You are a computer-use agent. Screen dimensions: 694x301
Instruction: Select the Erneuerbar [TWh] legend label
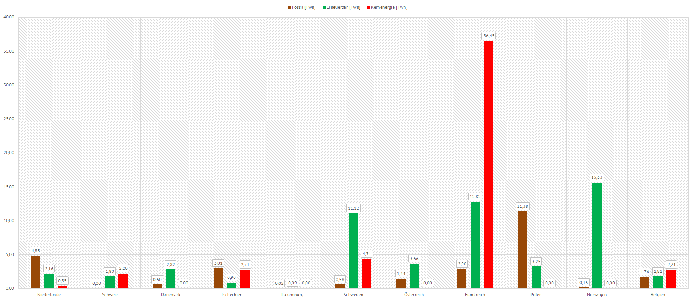pyautogui.click(x=343, y=8)
